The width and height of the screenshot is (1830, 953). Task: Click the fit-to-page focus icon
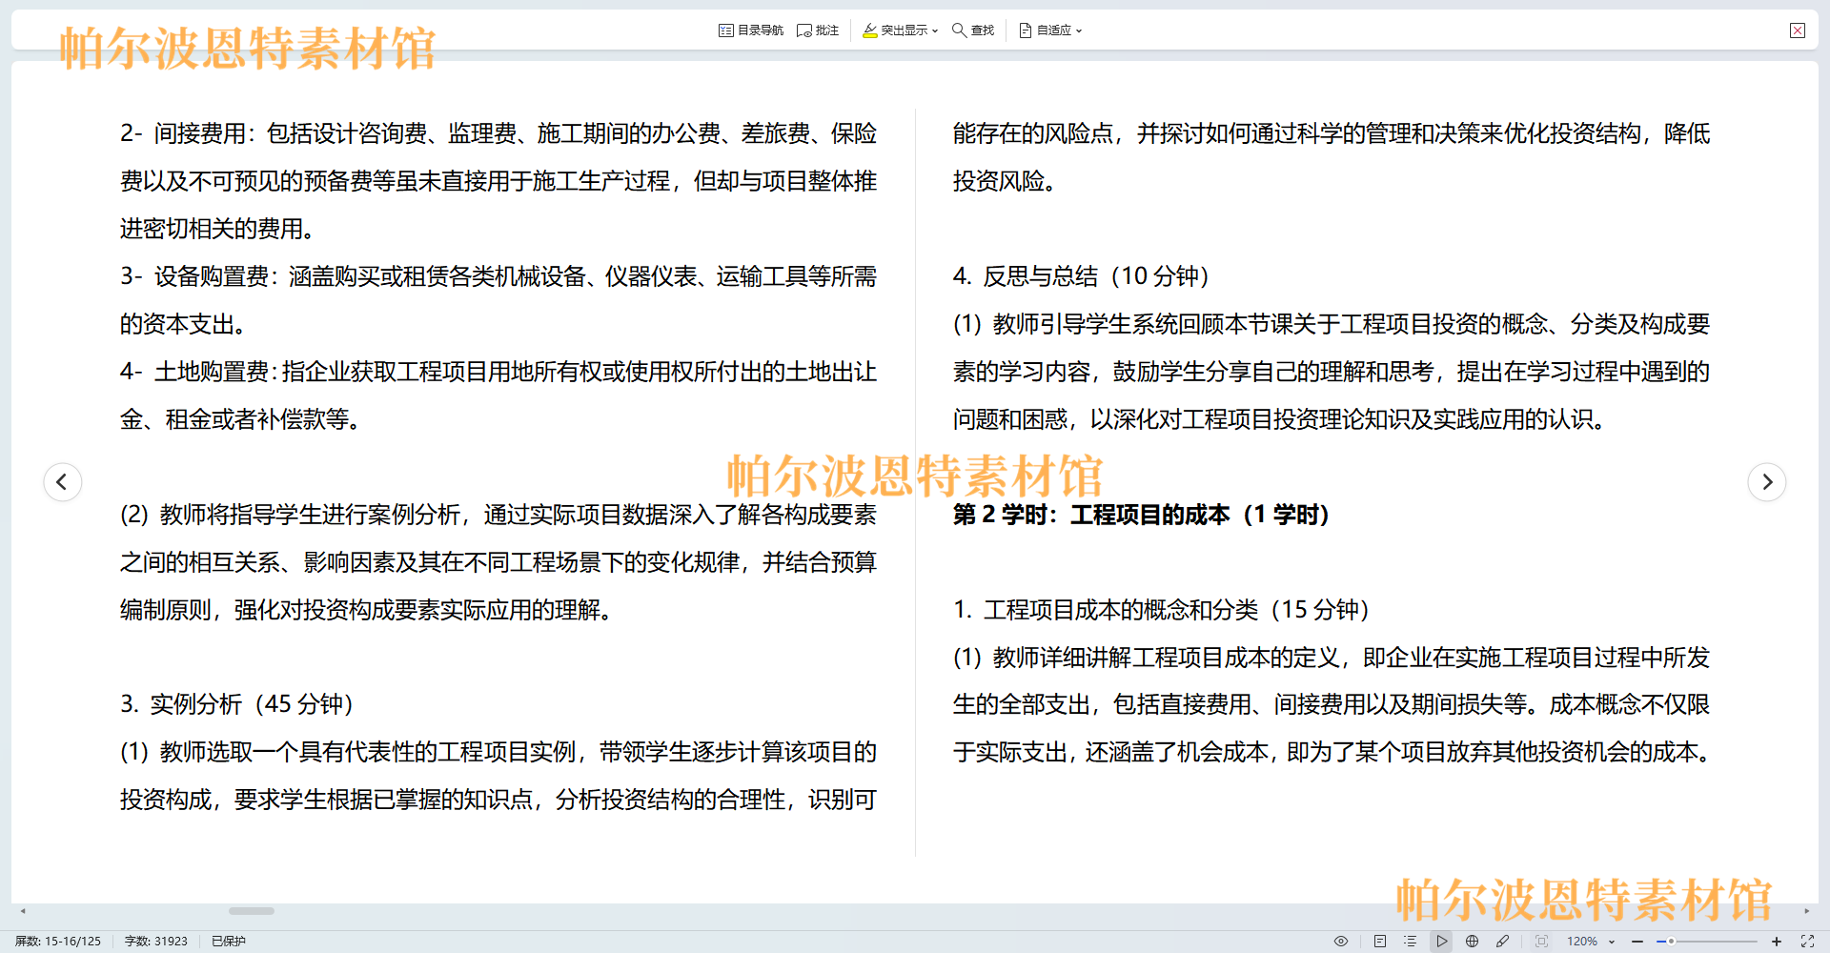coord(1541,941)
